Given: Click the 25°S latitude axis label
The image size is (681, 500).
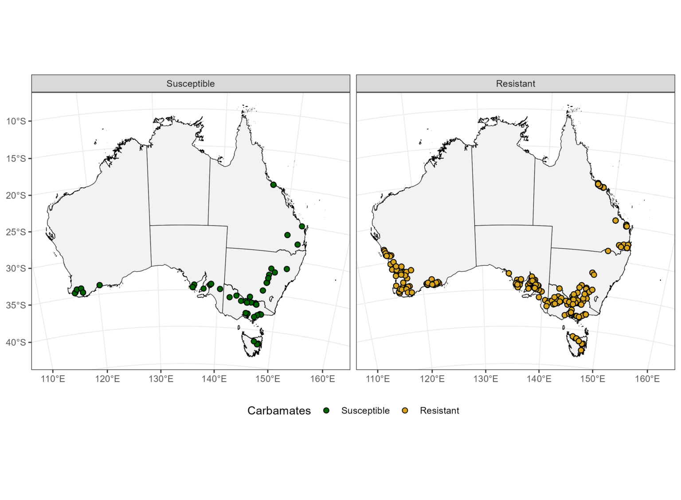Looking at the screenshot, I should 16,232.
